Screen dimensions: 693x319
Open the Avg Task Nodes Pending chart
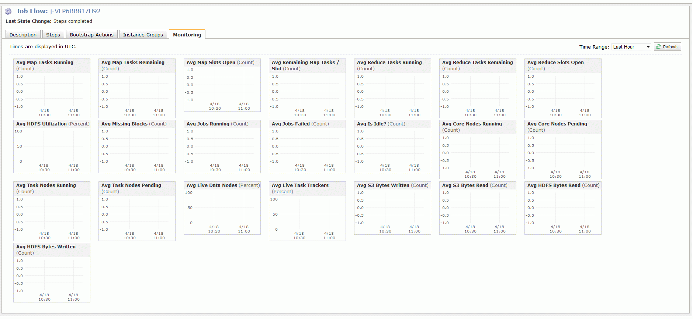tap(137, 211)
